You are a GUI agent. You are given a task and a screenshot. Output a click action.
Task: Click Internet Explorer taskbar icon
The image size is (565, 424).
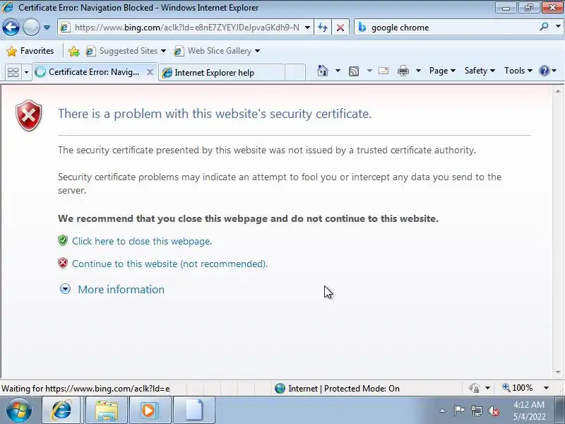point(61,411)
